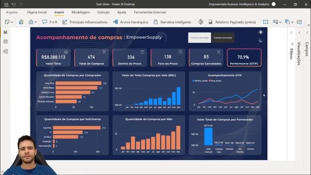Open the Arquivo menu
Screen dimensions: 311x175
coord(12,12)
